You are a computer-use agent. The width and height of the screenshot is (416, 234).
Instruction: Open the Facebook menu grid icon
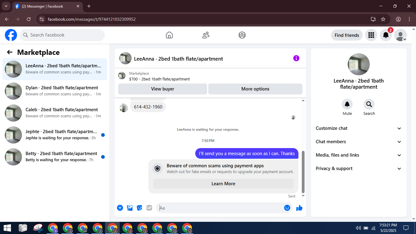[x=371, y=35]
